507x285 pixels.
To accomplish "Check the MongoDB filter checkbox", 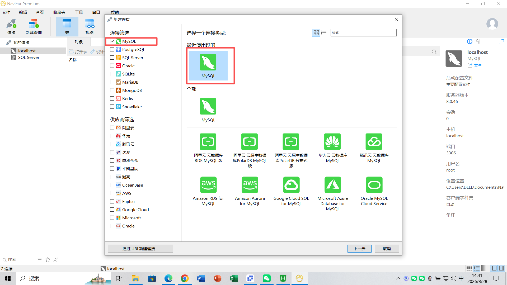I will (x=112, y=90).
